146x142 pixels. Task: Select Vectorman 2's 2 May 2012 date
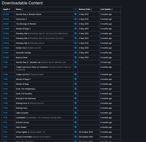click(88, 19)
